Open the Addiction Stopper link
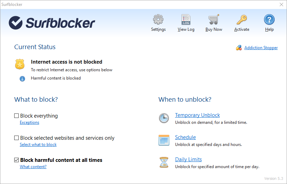This screenshot has height=184, width=287. point(261,48)
